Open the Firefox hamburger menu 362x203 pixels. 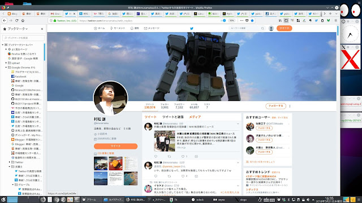(335, 20)
